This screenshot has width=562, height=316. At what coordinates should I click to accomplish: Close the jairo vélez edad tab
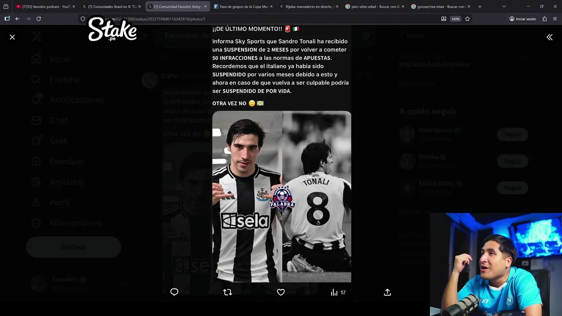[403, 7]
